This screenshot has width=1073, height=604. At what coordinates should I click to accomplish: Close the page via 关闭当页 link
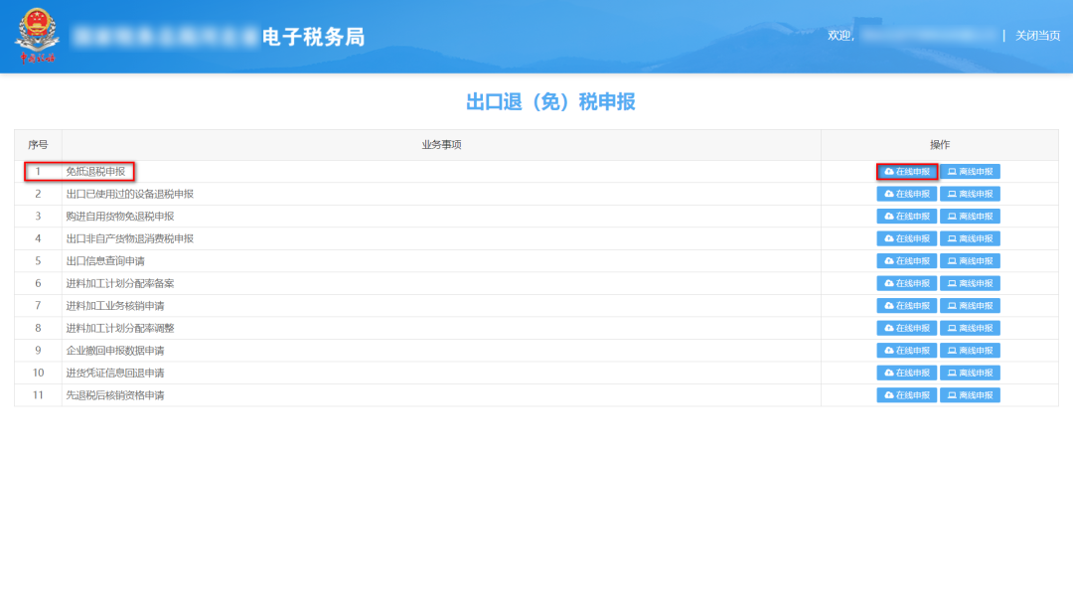[1037, 36]
